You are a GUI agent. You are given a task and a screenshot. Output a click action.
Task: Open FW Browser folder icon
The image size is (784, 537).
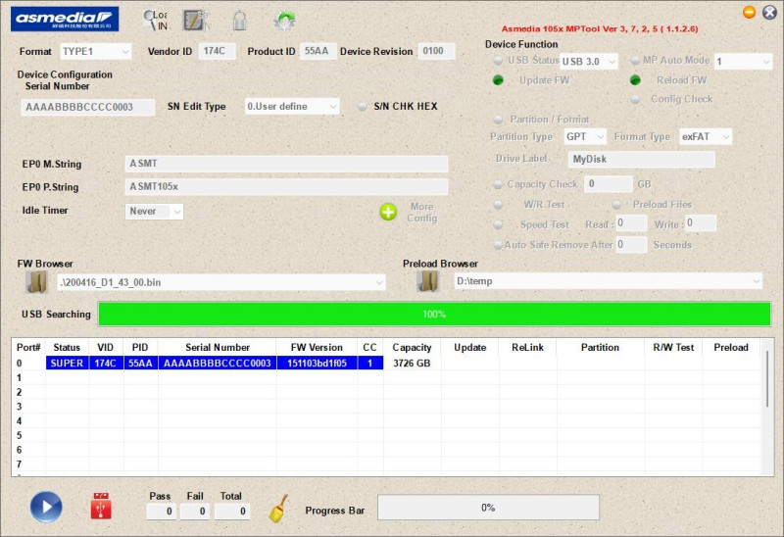click(x=36, y=282)
